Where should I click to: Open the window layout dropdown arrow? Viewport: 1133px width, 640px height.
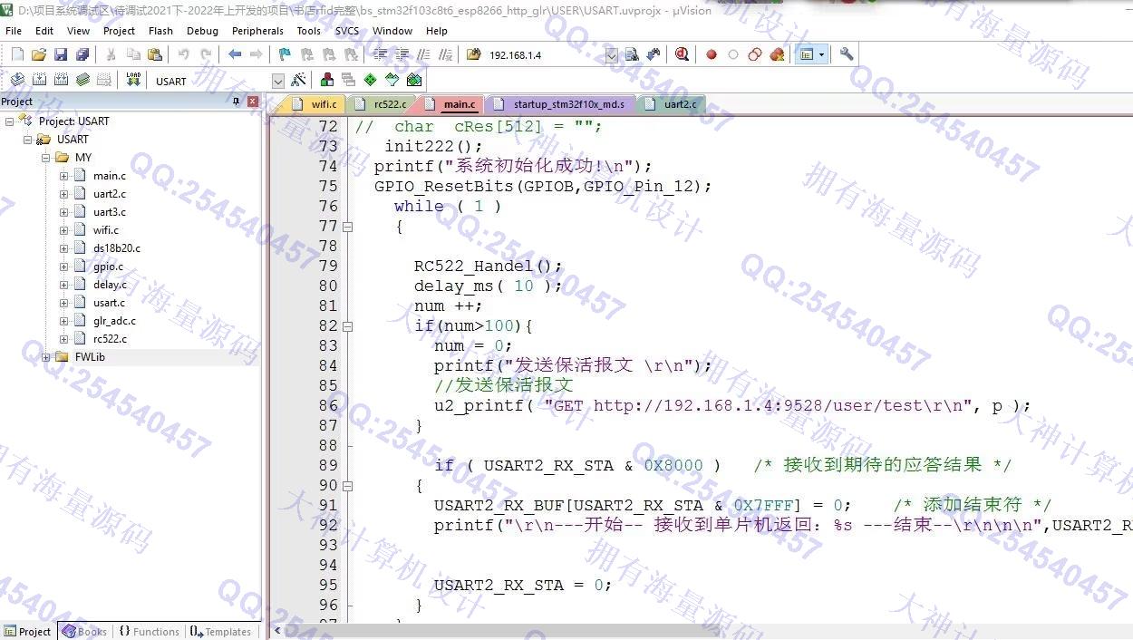[x=821, y=54]
